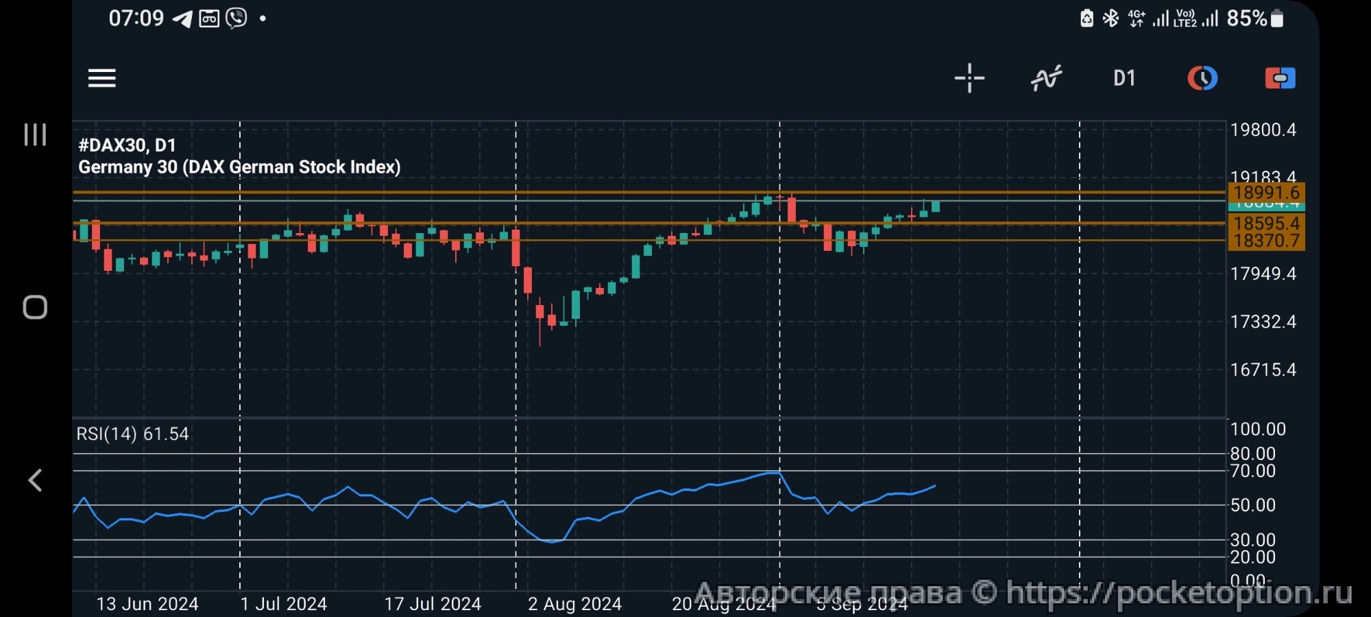Open the indicators list icon
Viewport: 1371px width, 617px height.
(x=1046, y=78)
